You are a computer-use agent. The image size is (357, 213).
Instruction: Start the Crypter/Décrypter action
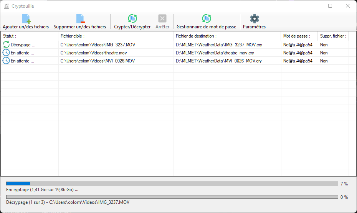pos(132,19)
